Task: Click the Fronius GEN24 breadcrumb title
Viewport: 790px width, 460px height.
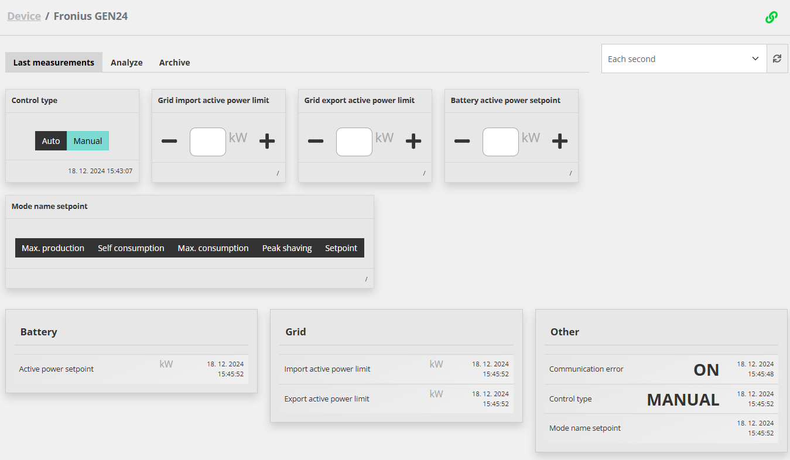Action: tap(91, 16)
